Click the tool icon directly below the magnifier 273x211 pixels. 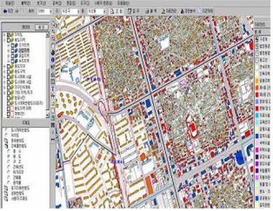53,31
